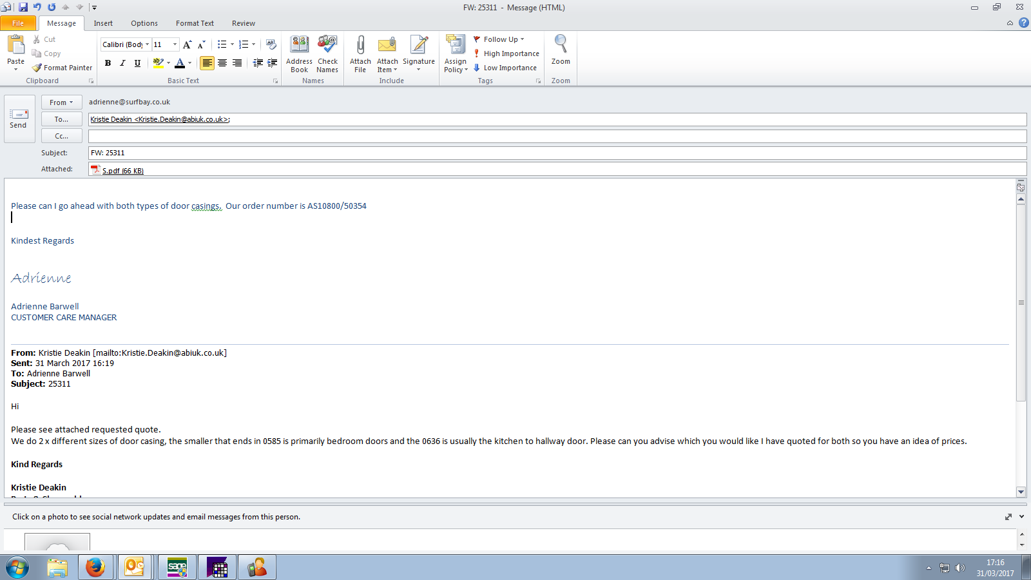
Task: Open the Tags dialog launcher
Action: [538, 81]
